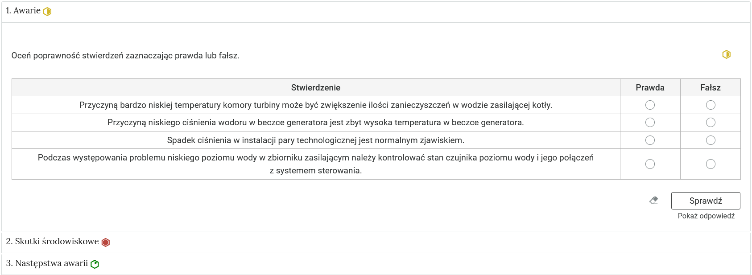
Task: Click the yellow hexagon icon near the instruction text
Action: 726,54
